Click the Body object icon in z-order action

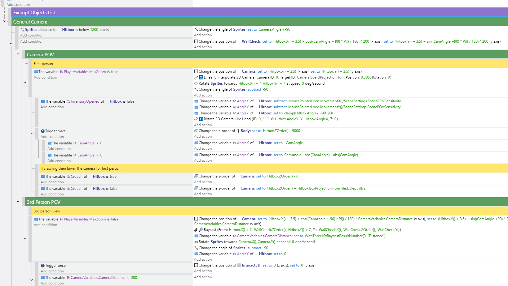pyautogui.click(x=238, y=131)
